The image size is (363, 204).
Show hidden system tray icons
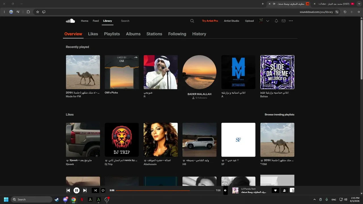[314, 199]
